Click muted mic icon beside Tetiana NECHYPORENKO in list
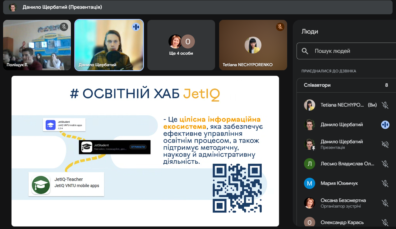 click(385, 105)
